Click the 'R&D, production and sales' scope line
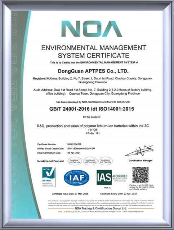 tap(93, 126)
